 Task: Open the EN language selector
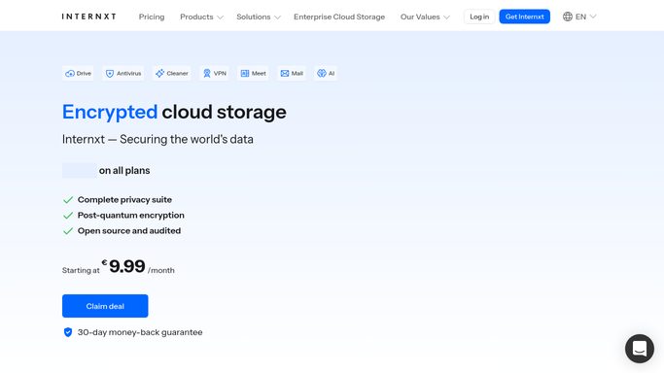tap(579, 17)
